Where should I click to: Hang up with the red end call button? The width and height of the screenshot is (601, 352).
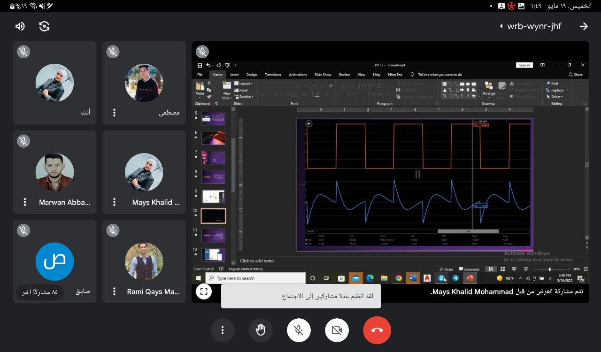[377, 330]
